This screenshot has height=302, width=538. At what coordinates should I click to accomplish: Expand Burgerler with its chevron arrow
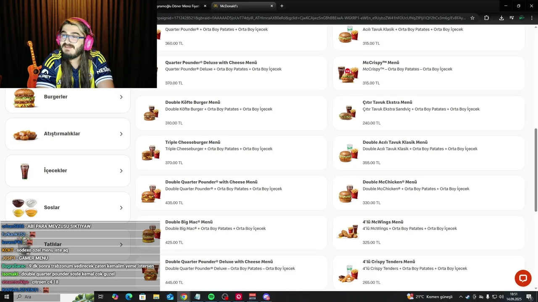[121, 97]
